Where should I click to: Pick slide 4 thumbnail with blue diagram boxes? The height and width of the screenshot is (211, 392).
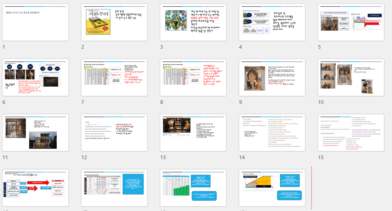272,23
